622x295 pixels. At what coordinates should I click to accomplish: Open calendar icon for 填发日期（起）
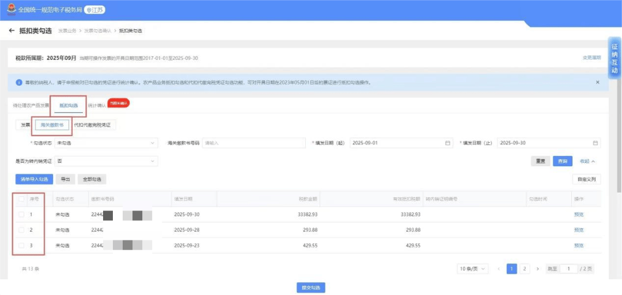click(447, 143)
